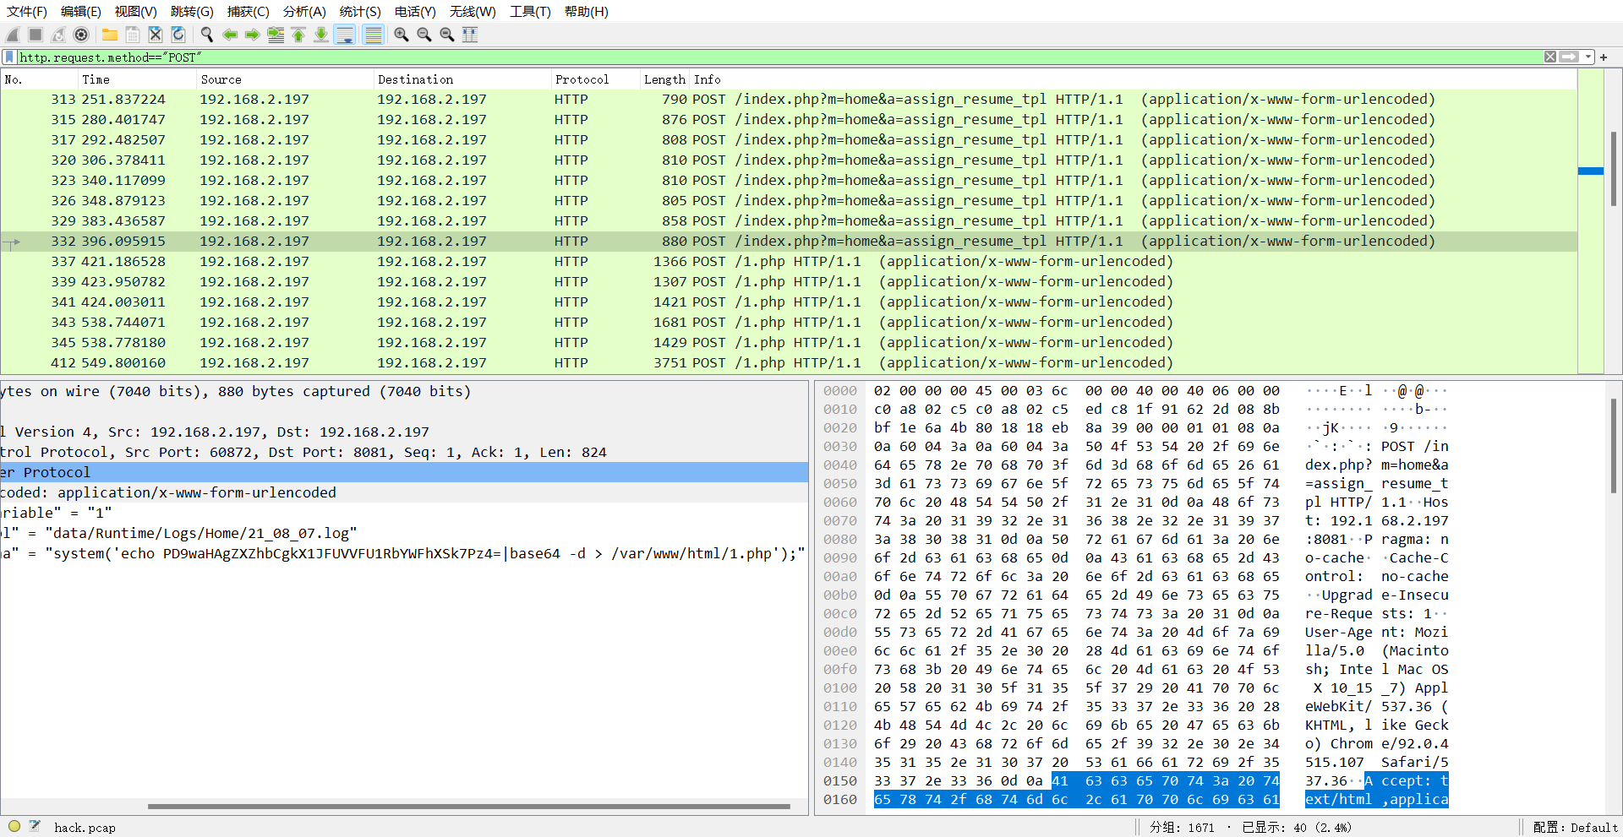
Task: Apply display filter with arrow button
Action: pyautogui.click(x=1570, y=57)
